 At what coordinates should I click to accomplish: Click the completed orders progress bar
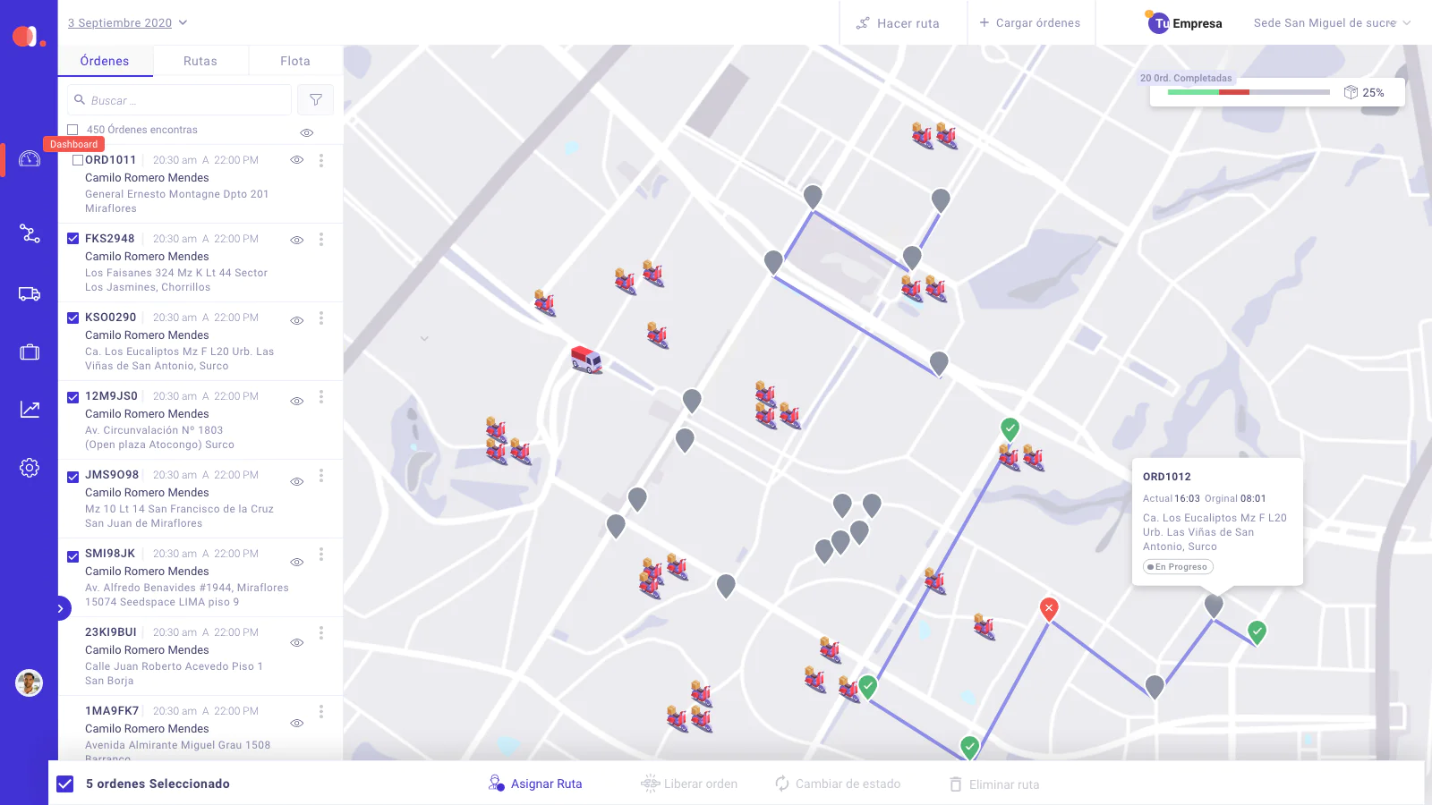click(x=1249, y=92)
